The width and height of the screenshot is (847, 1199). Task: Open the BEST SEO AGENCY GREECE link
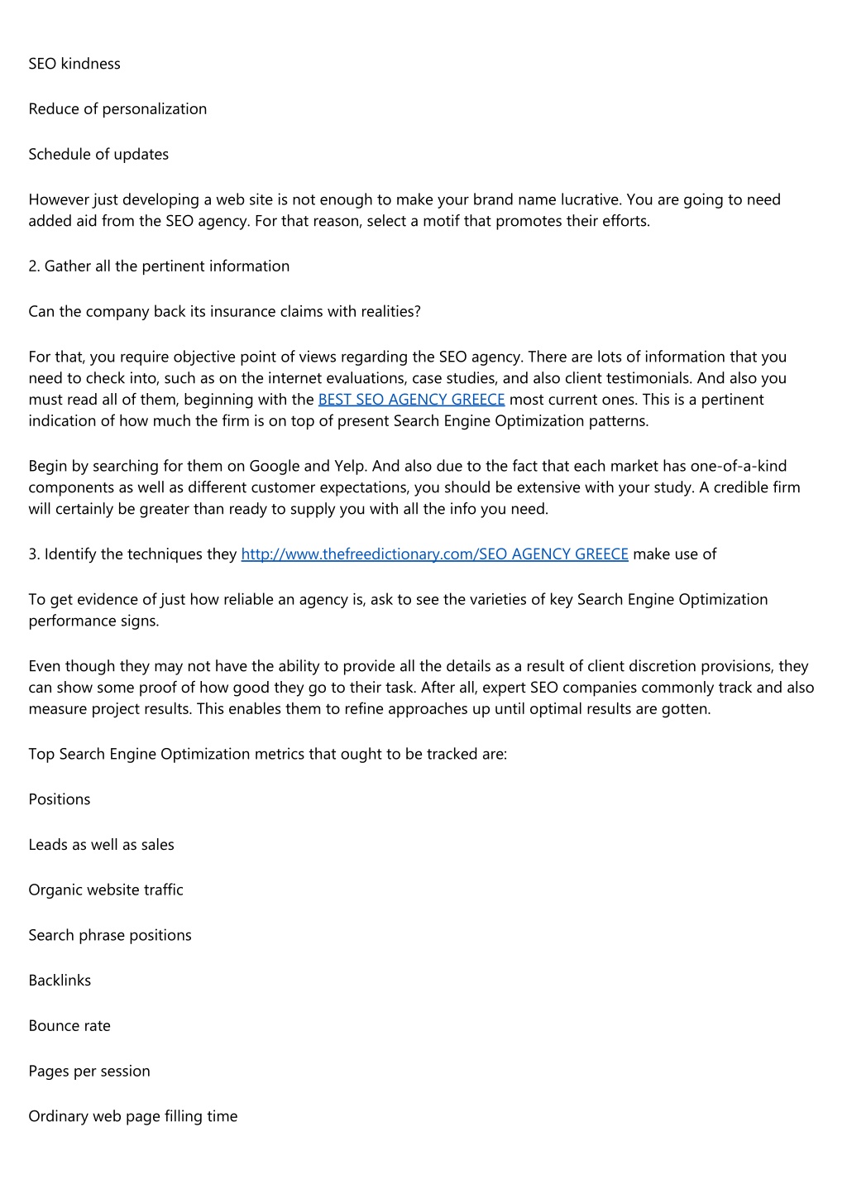(x=411, y=400)
